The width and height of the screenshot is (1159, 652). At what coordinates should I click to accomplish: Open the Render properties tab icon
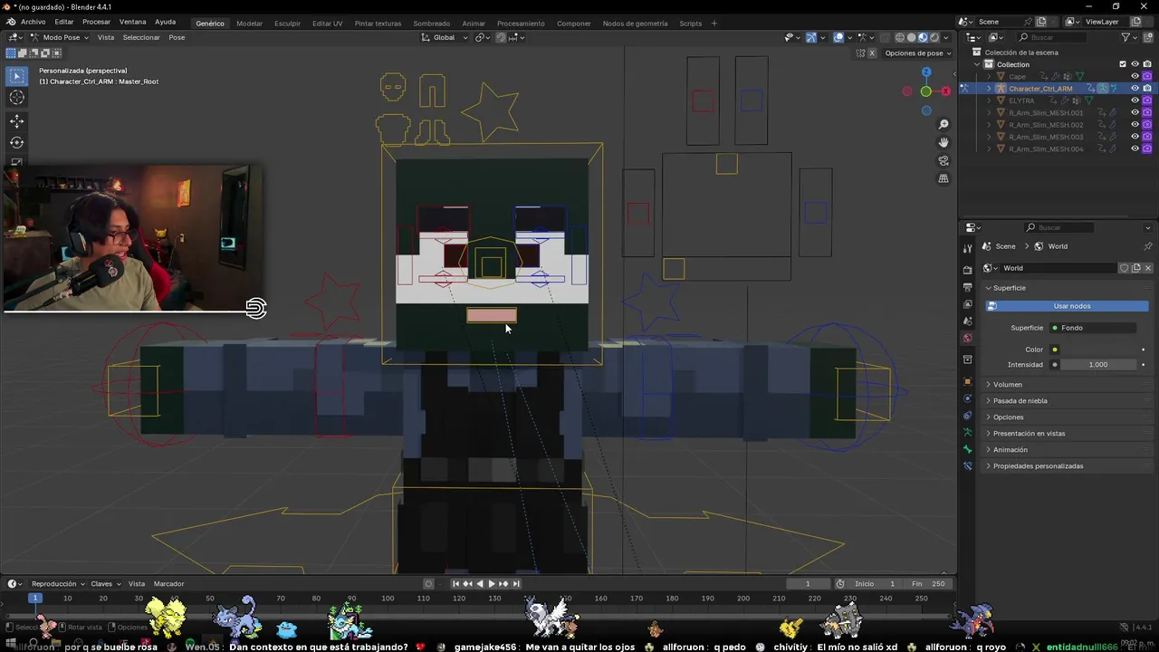click(967, 270)
